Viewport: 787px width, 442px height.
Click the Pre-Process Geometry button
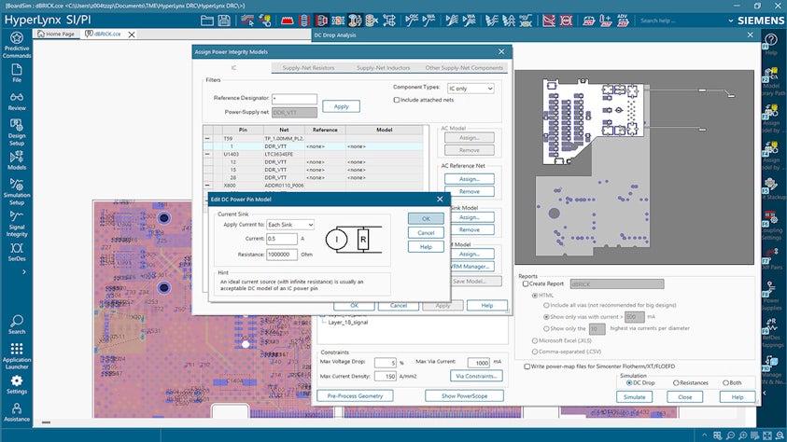(355, 396)
